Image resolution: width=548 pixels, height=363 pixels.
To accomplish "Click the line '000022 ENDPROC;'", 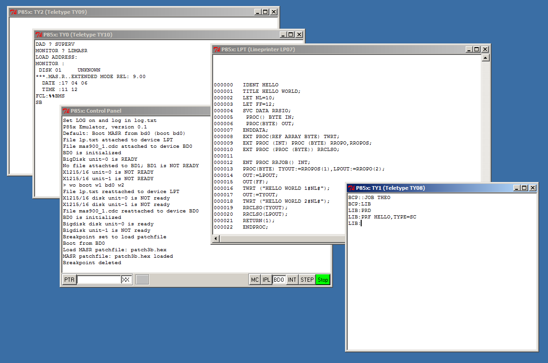I will tap(241, 227).
